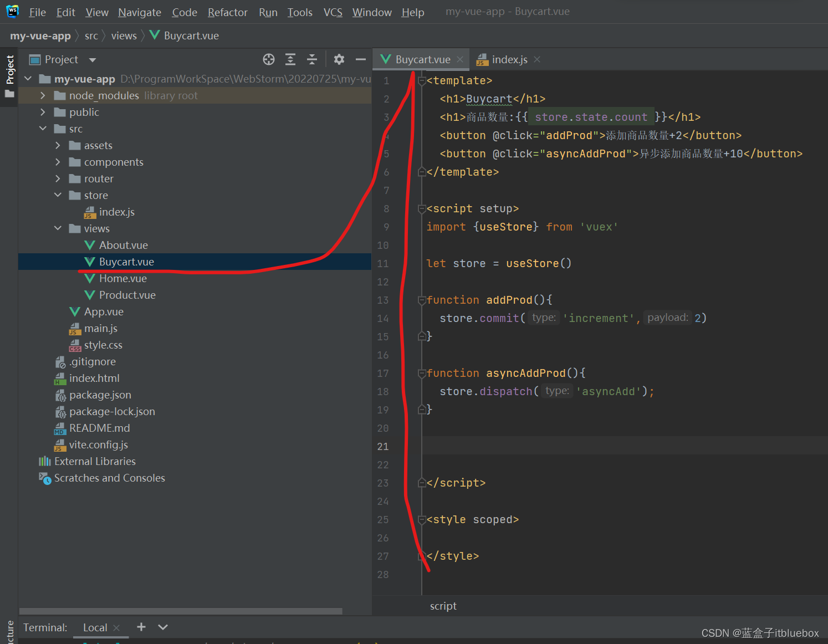Click the Expand All icon in Project toolbar
The height and width of the screenshot is (644, 828).
290,59
